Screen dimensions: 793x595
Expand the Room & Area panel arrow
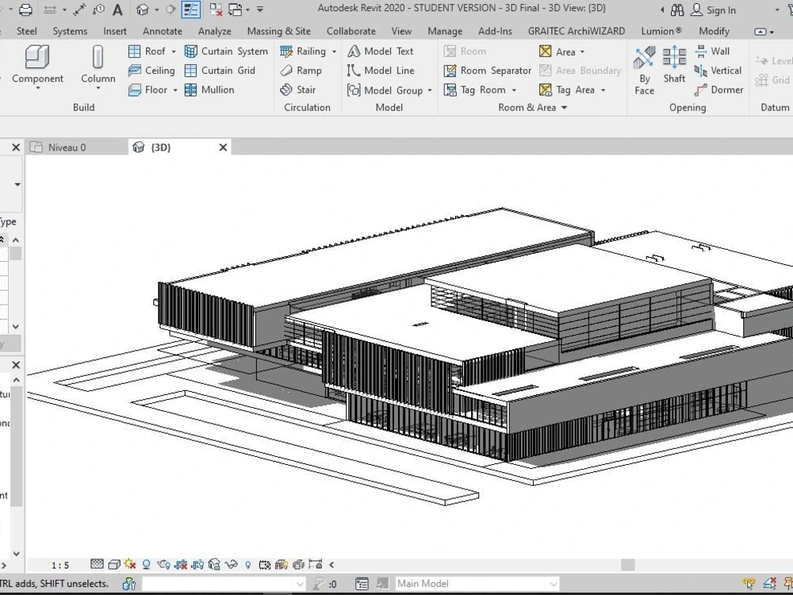pyautogui.click(x=564, y=107)
